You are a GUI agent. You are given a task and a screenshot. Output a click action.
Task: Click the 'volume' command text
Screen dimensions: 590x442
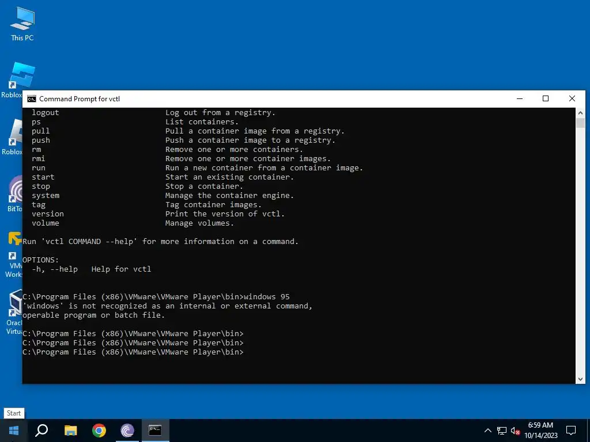[x=45, y=223]
